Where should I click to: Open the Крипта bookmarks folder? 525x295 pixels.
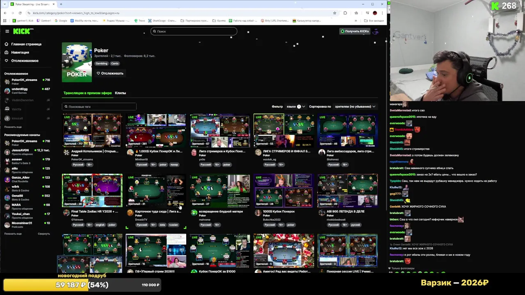point(219,20)
